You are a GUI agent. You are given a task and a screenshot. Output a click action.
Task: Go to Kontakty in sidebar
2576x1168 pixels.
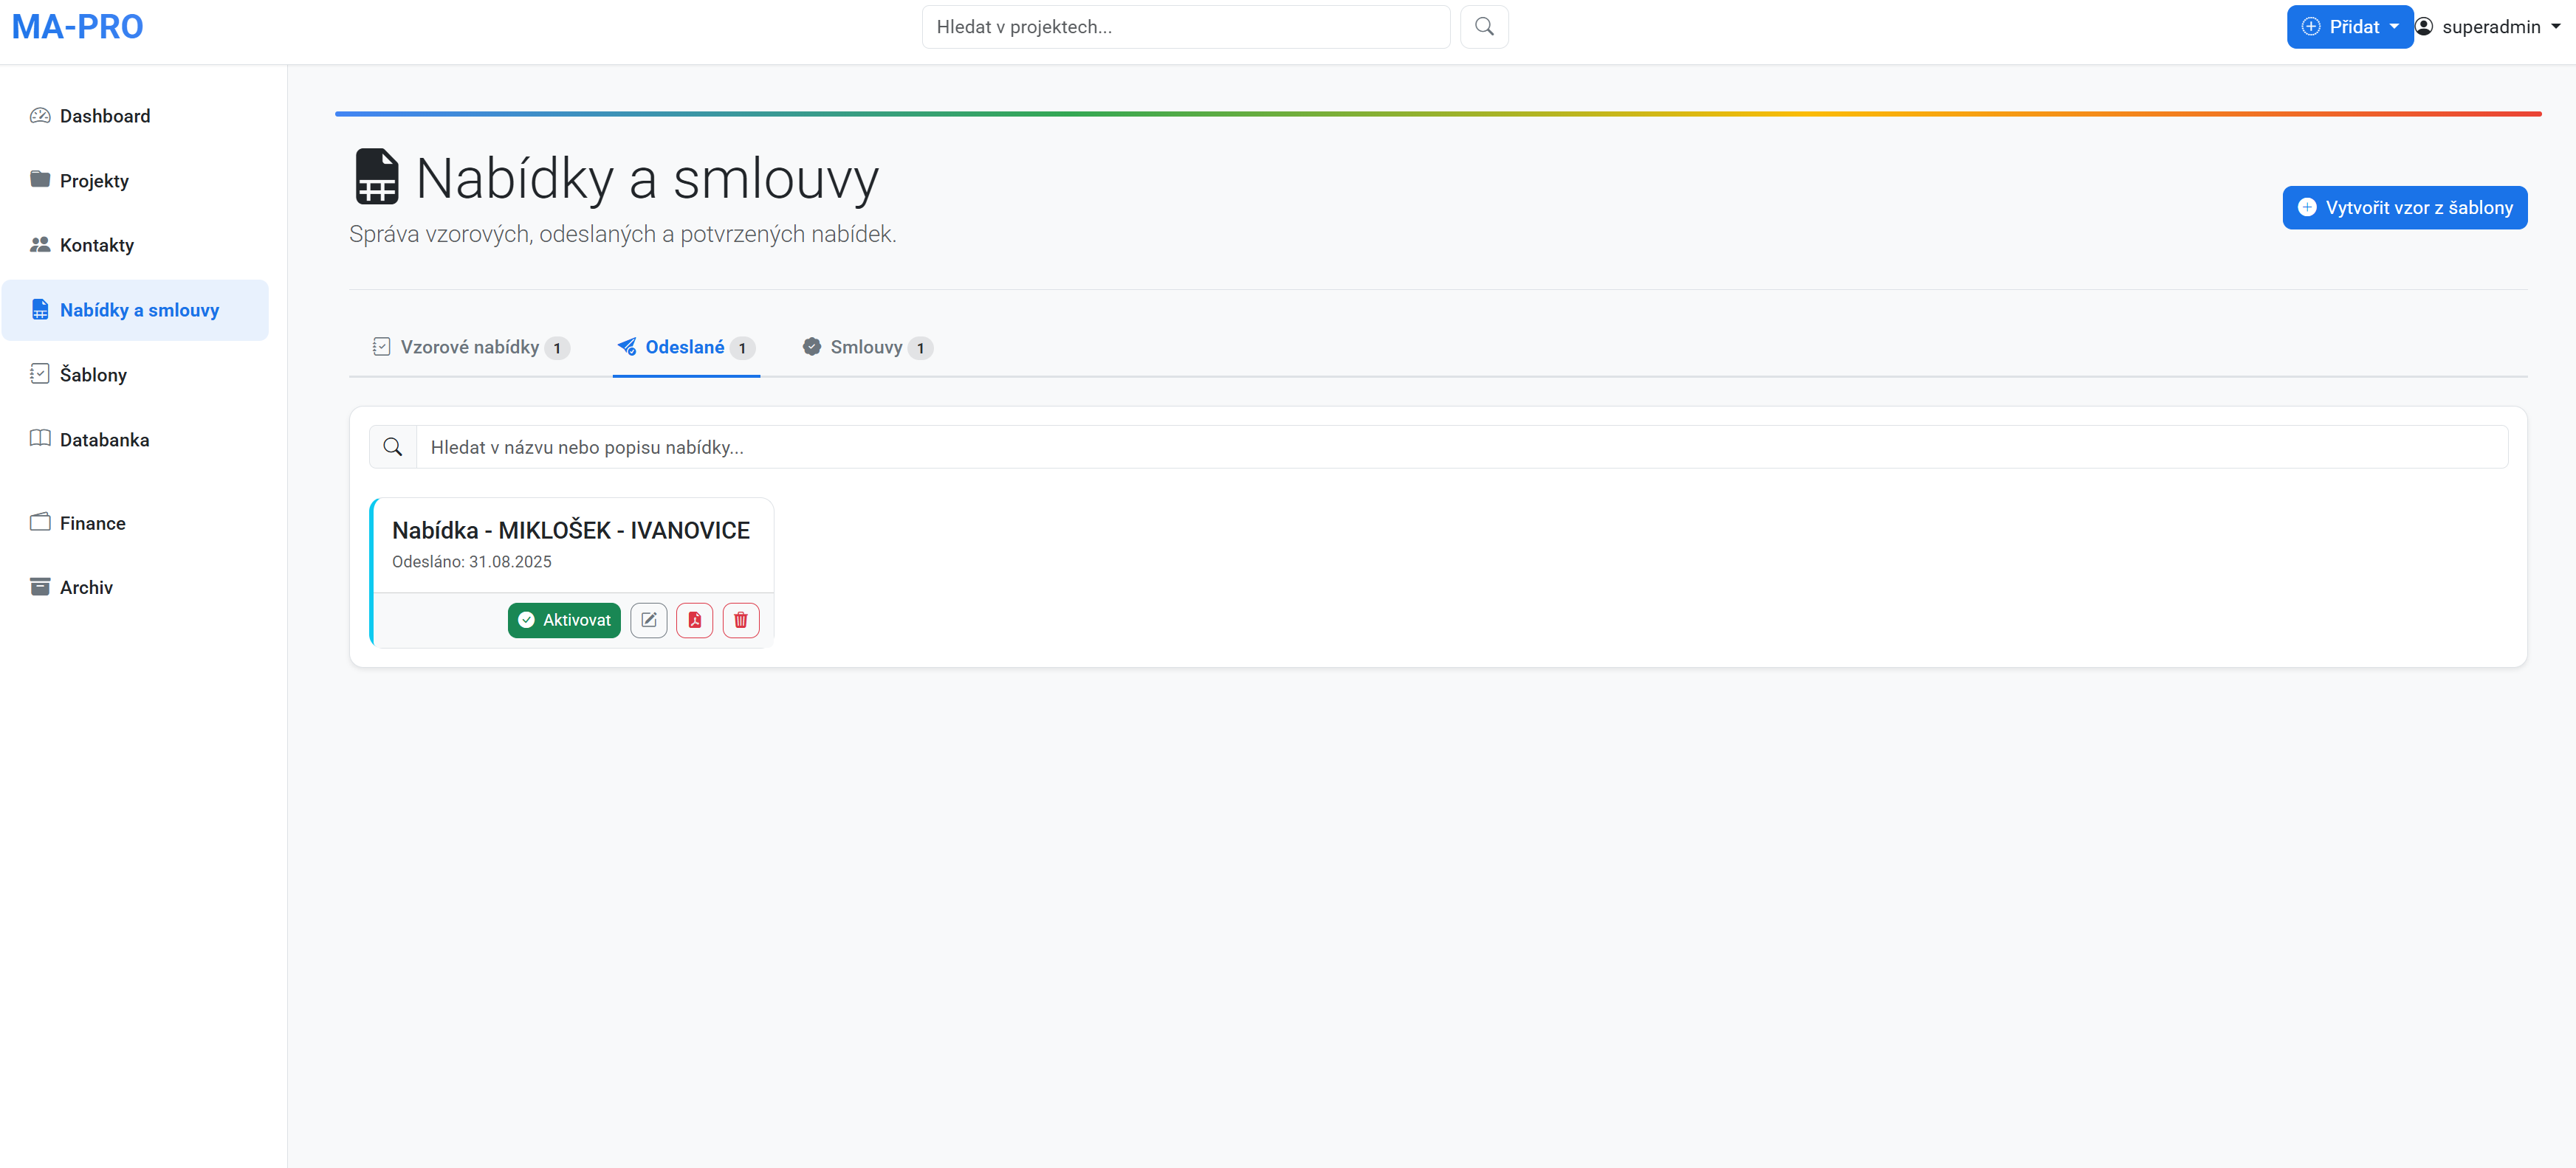click(96, 245)
